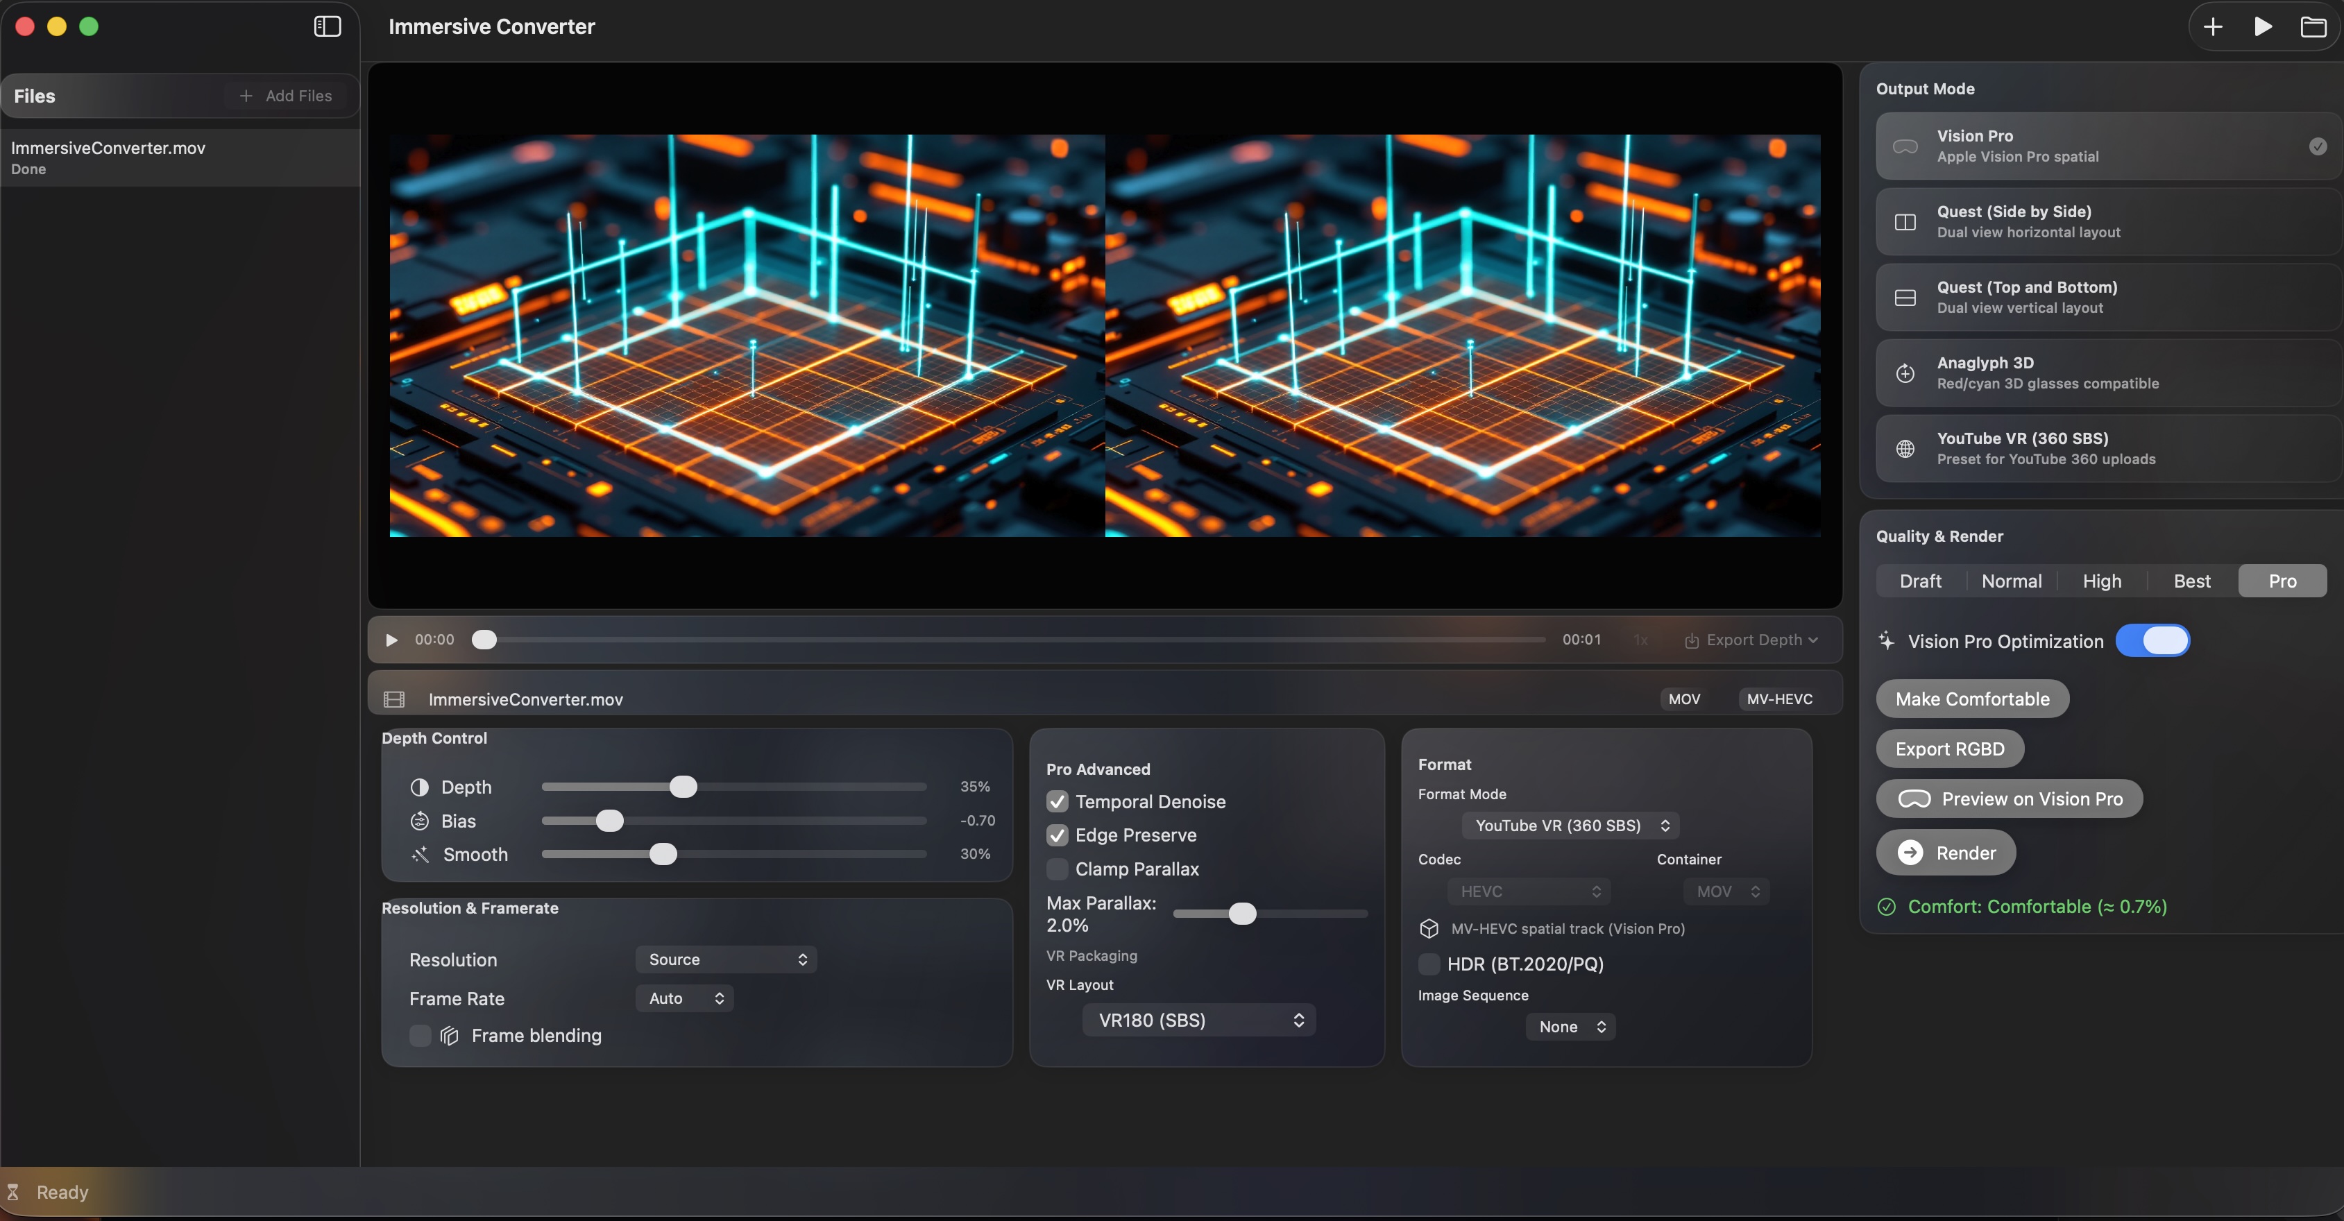Viewport: 2344px width, 1221px height.
Task: Click the filmstrip icon beside ImmersiveConverter.mov
Action: [x=394, y=699]
